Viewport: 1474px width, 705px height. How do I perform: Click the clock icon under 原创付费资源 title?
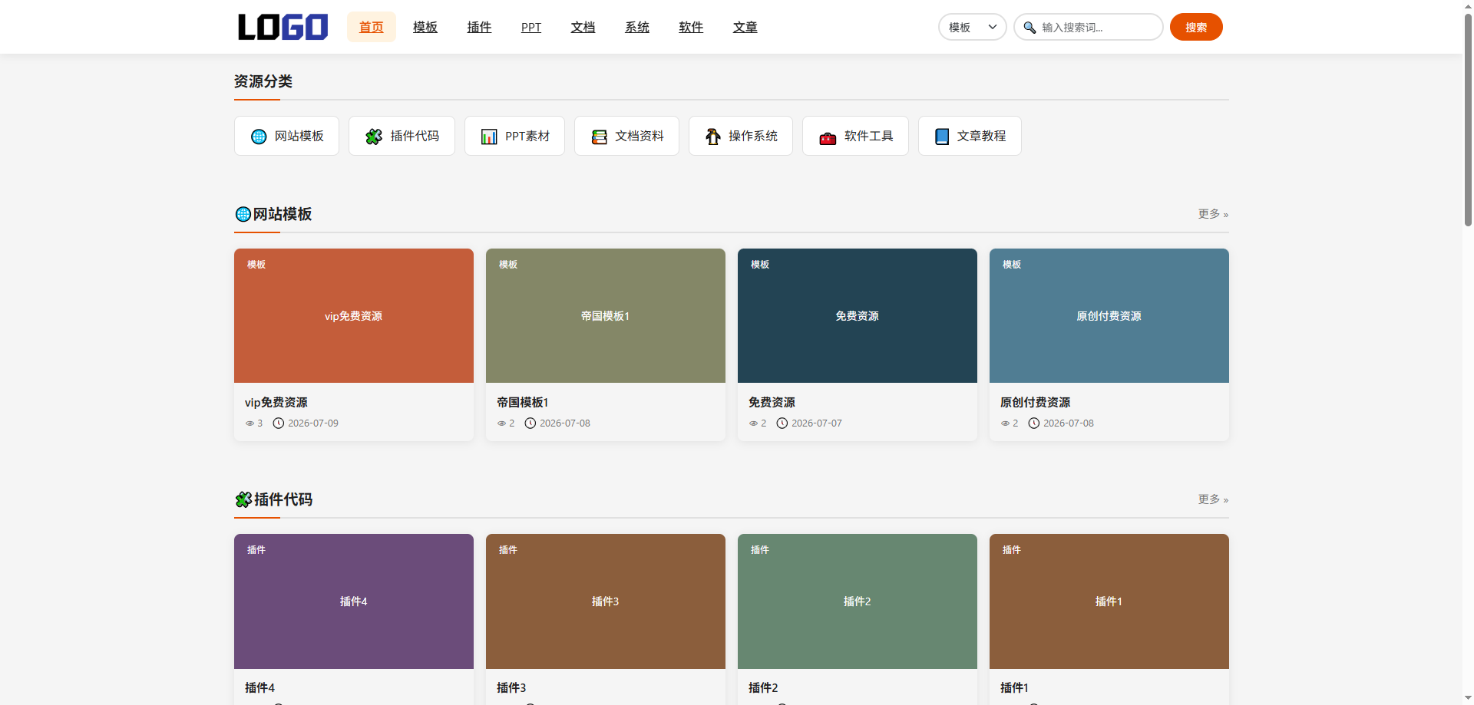1034,423
